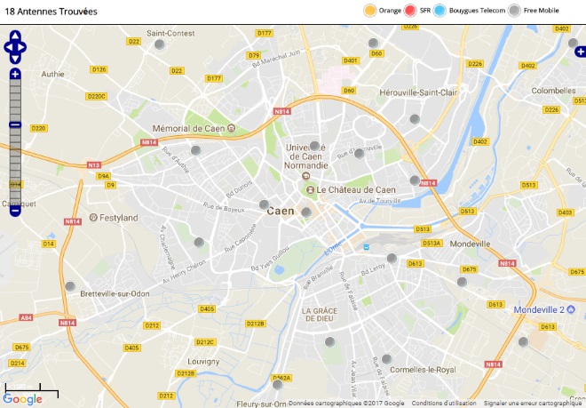This screenshot has height=408, width=586.
Task: Click the zoom out minus button
Action: click(x=15, y=211)
